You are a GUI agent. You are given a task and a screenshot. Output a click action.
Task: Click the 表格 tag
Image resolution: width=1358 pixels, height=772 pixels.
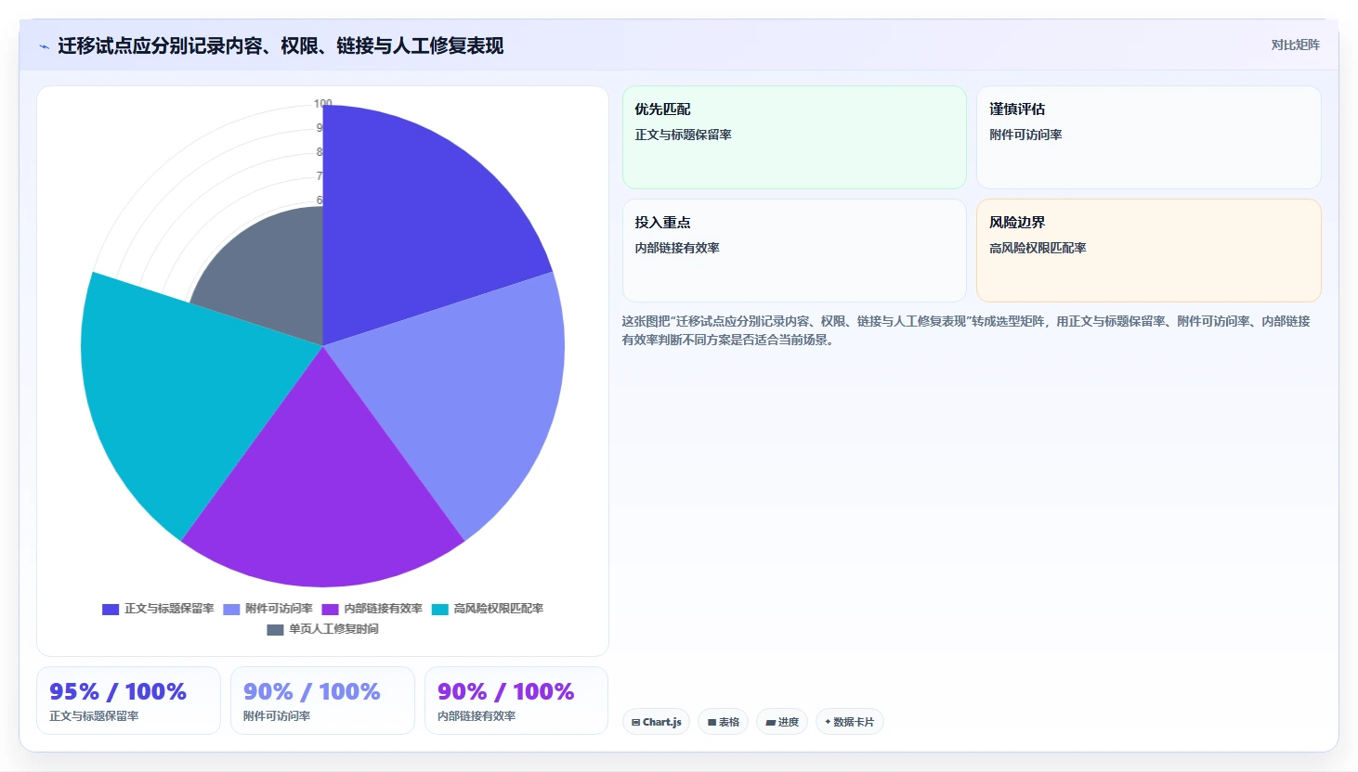coord(723,722)
